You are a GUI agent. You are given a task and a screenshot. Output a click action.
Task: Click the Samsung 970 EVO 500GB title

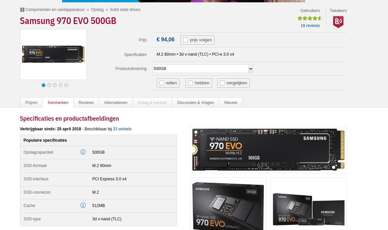[x=68, y=21]
